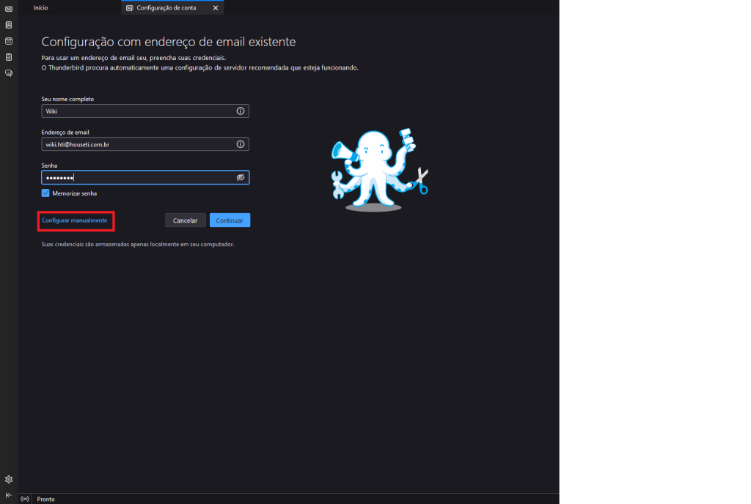Collapse the spaces toolbar arrow icon
The image size is (751, 504).
pyautogui.click(x=9, y=495)
